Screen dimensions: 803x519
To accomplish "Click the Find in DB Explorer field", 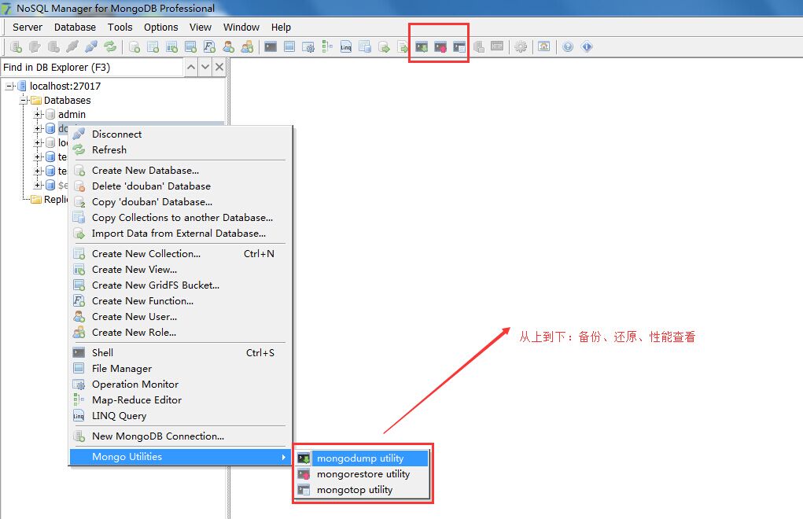I will [x=92, y=68].
